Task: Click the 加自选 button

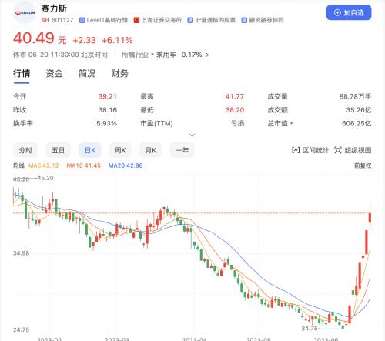Action: (349, 12)
